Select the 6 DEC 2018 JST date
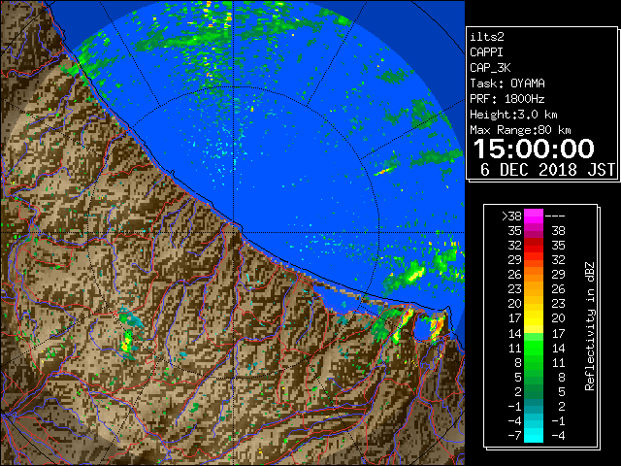621x466 pixels. coord(547,170)
